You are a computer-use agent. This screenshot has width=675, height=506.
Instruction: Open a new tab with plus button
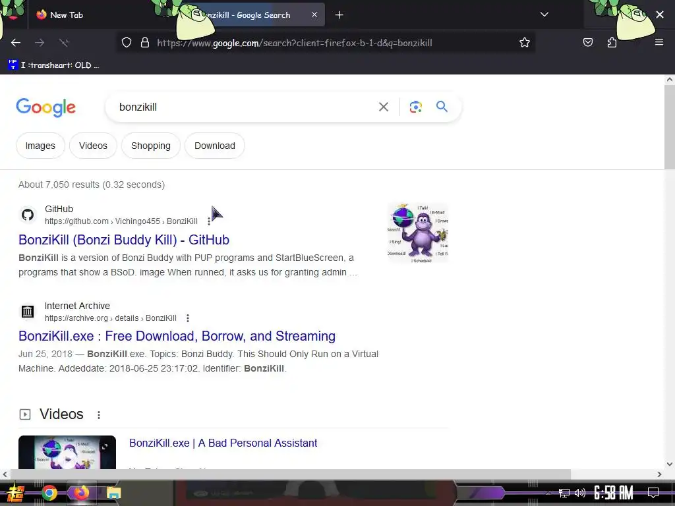point(339,15)
